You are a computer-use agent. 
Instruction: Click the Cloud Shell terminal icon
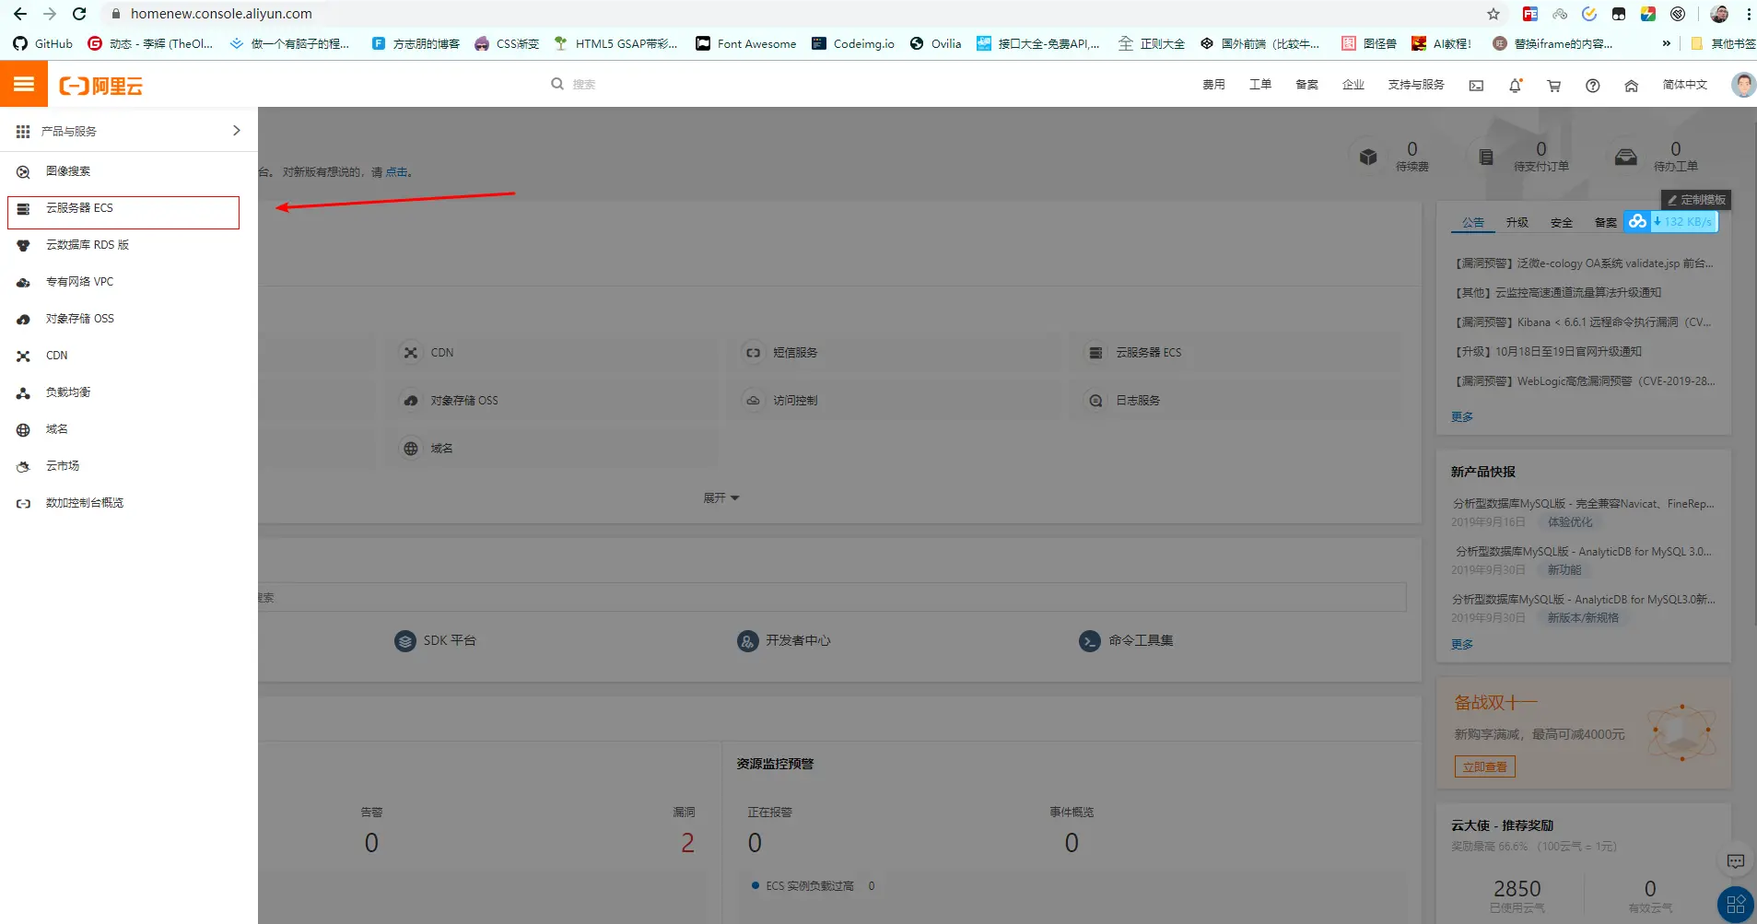(1476, 85)
